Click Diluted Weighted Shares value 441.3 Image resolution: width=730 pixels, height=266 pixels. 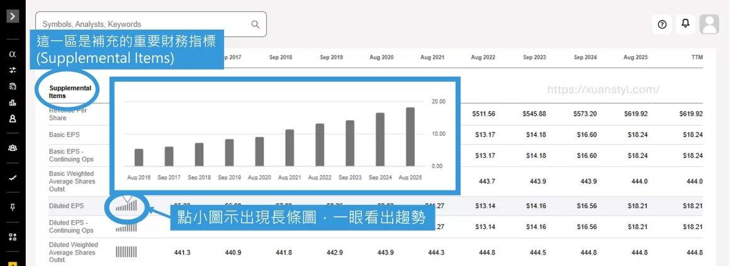[182, 253]
